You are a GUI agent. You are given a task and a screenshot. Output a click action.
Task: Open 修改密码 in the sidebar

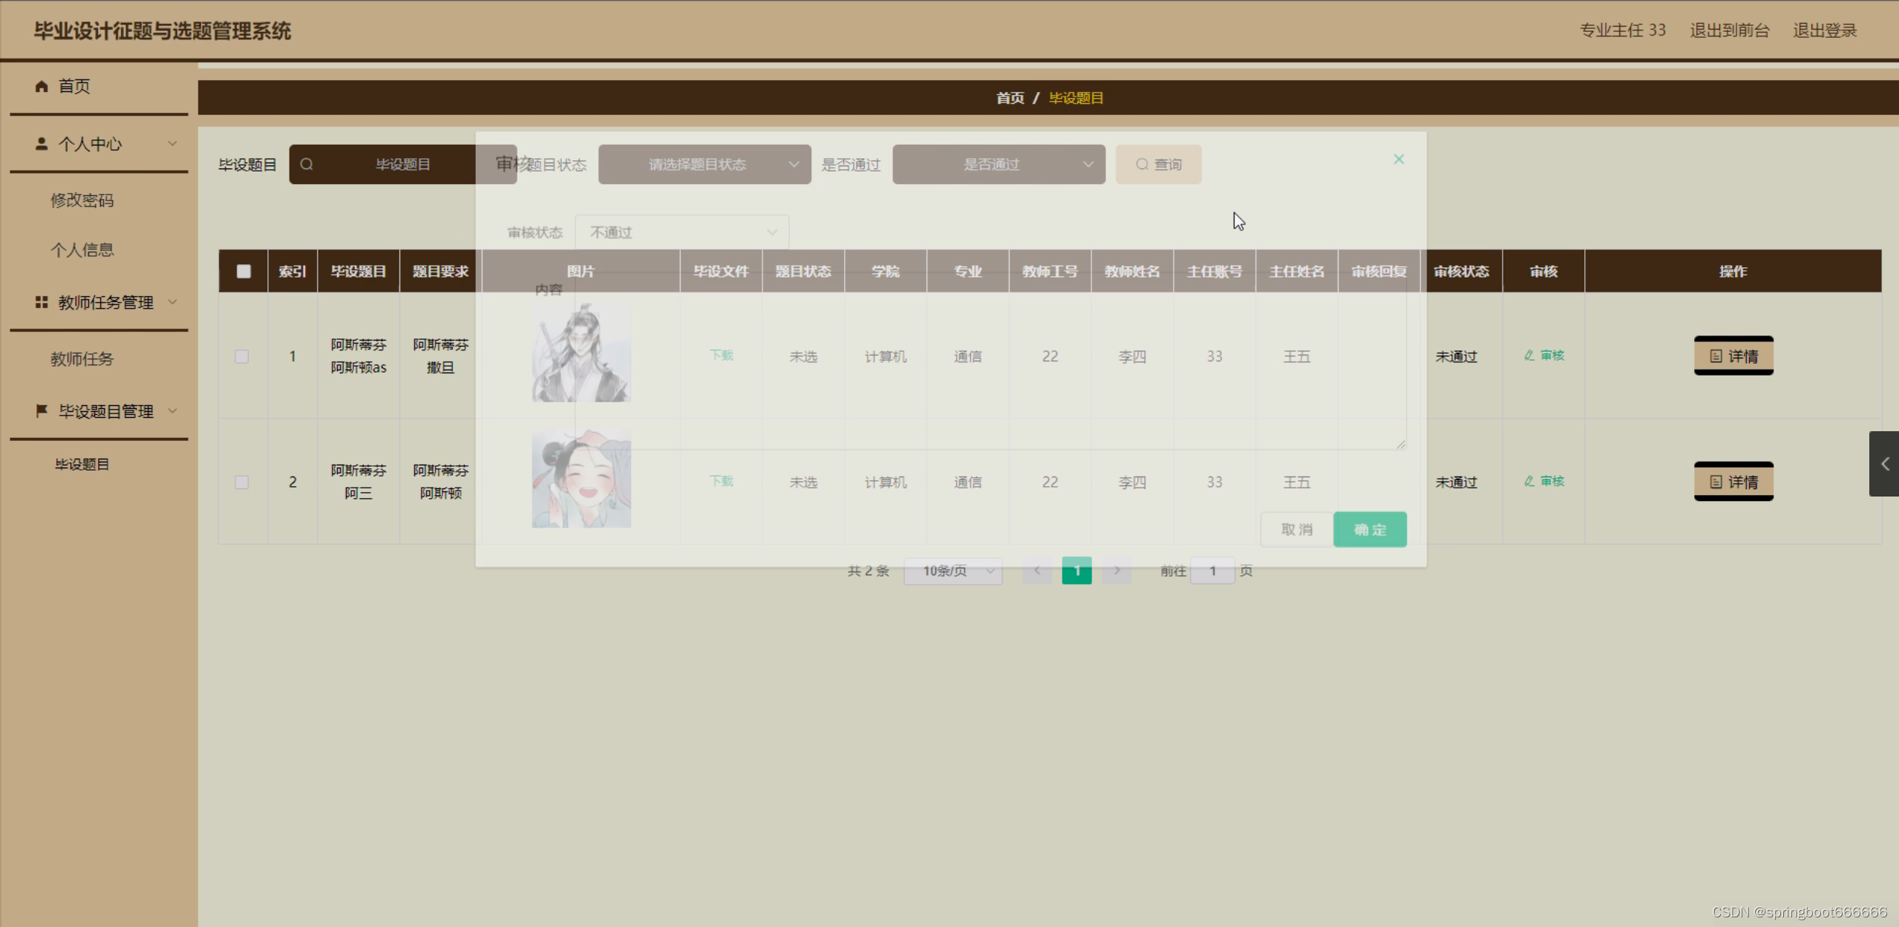pyautogui.click(x=82, y=200)
